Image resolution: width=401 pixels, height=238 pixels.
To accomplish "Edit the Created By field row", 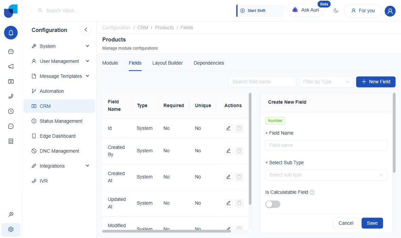I will tap(228, 151).
